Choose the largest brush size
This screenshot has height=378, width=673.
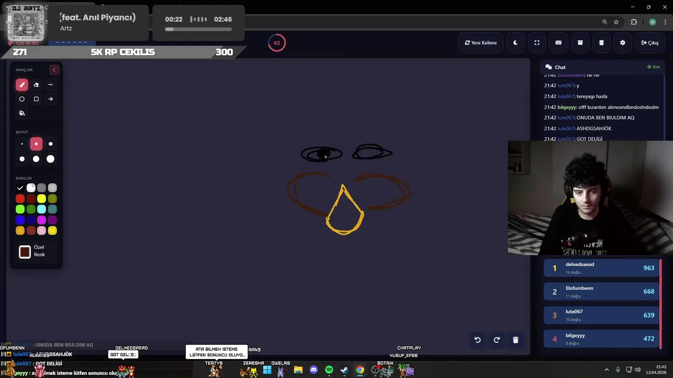[50, 159]
